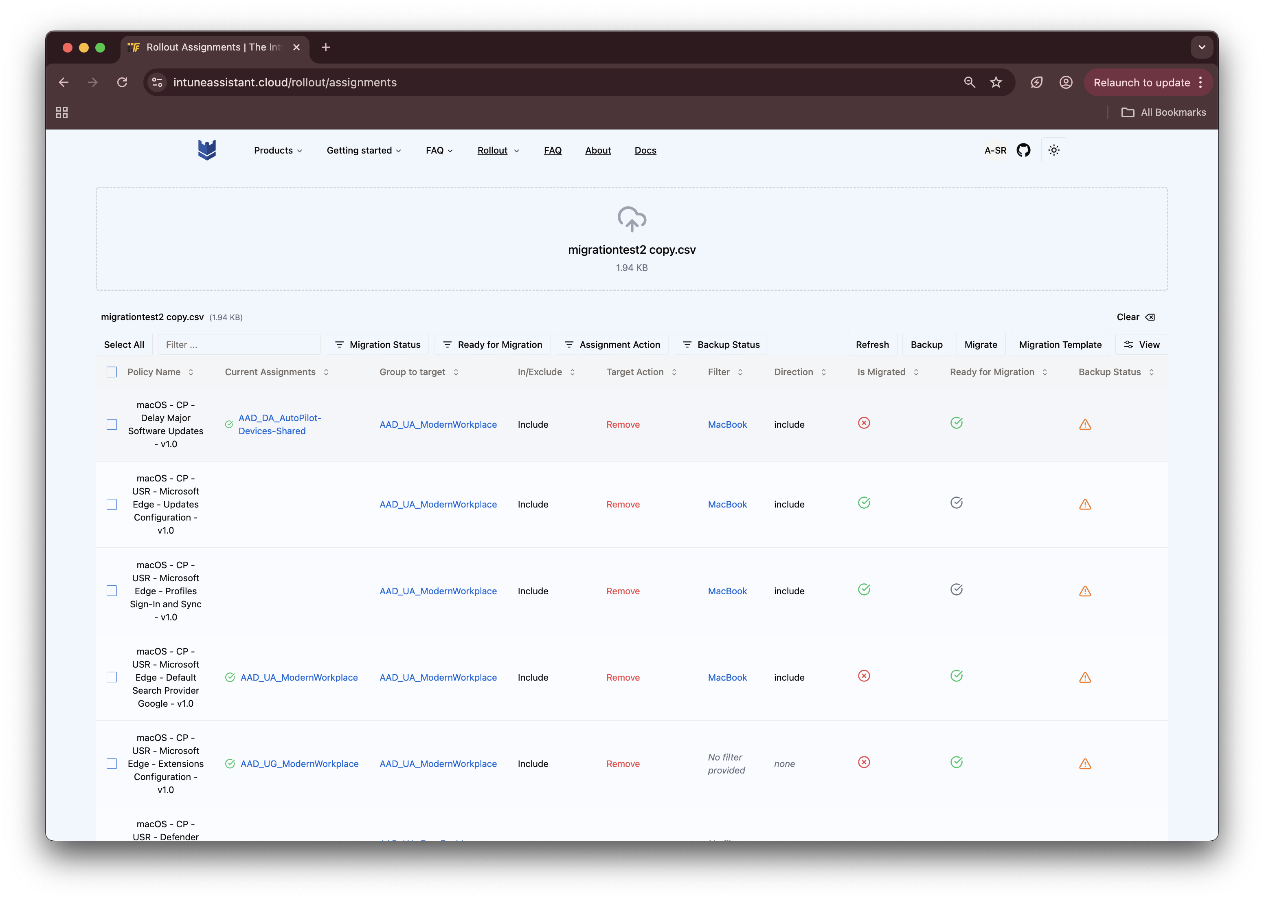This screenshot has width=1264, height=901.
Task: Open the AAD_DA_AutoPilot-Devices-Shared assignment link
Action: point(279,424)
